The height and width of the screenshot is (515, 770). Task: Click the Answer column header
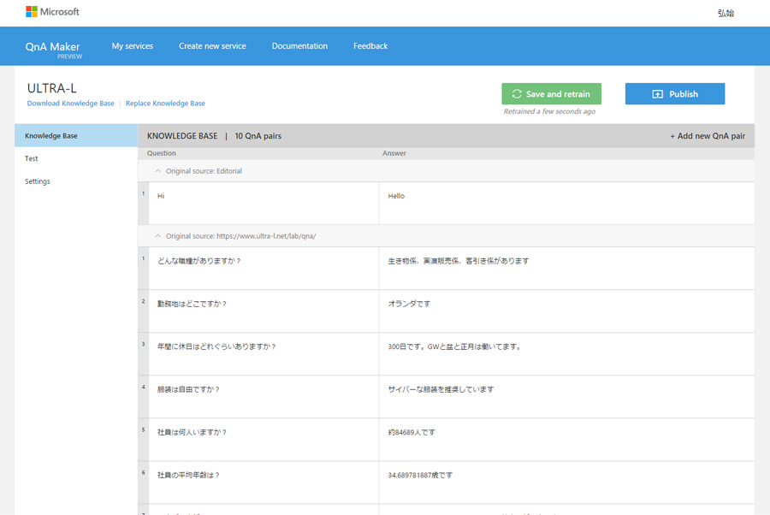pos(394,153)
